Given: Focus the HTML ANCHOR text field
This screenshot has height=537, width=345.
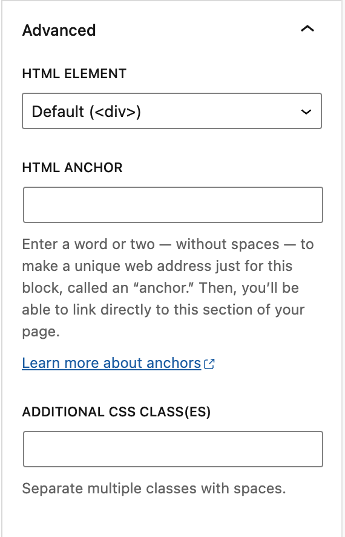Looking at the screenshot, I should [173, 205].
